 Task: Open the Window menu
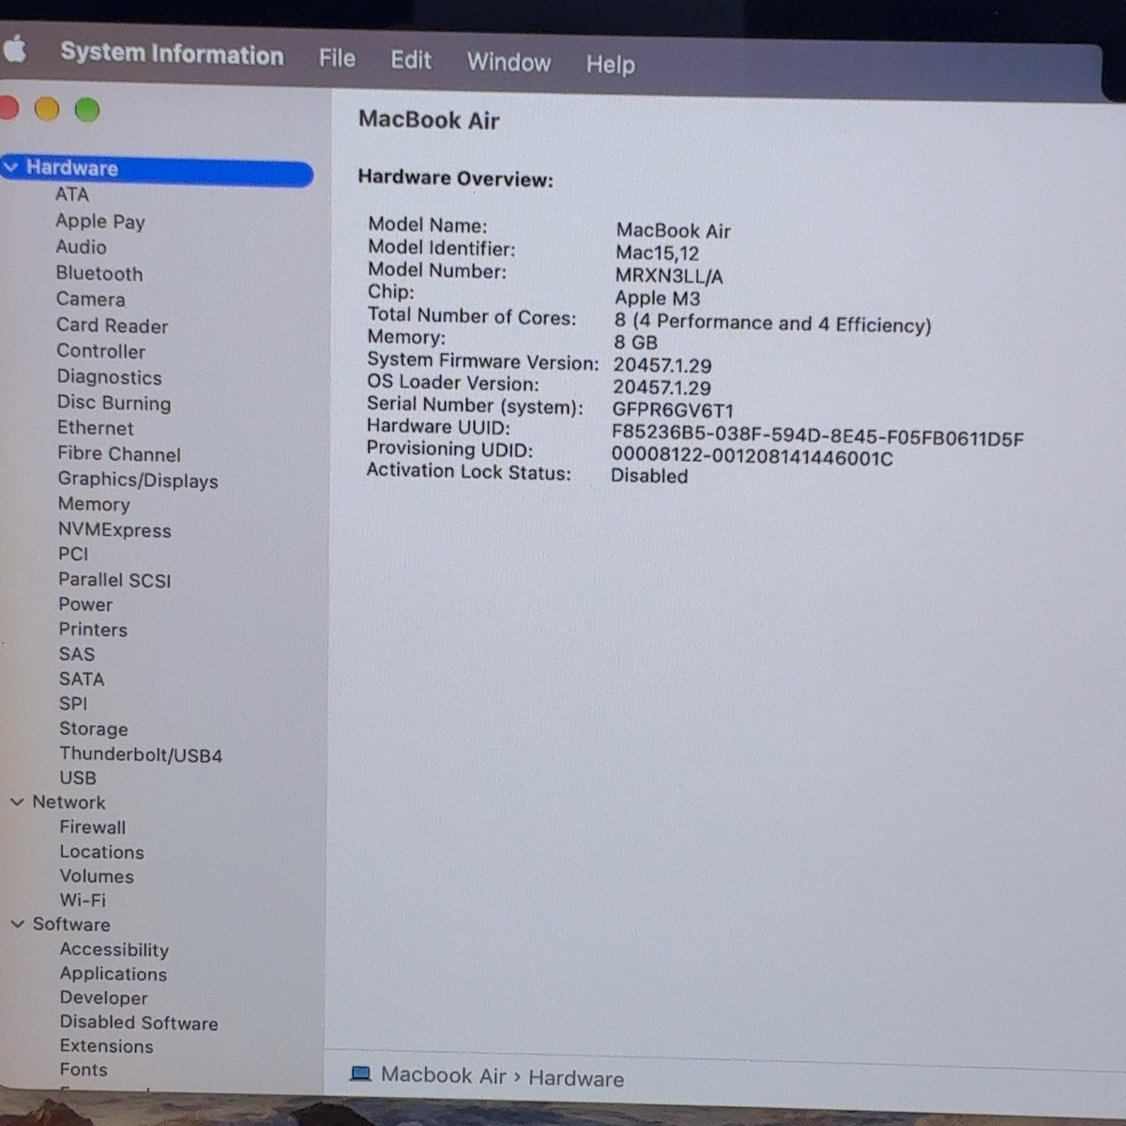(x=509, y=62)
